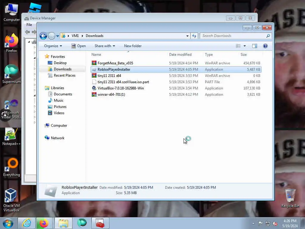This screenshot has height=229, width=305.
Task: Click the arrow after VM1 in address bar
Action: click(x=82, y=36)
